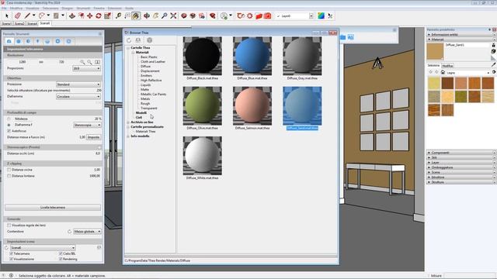Enable the Distanza vicina checkbox
This screenshot has width=497, height=279.
click(9, 170)
